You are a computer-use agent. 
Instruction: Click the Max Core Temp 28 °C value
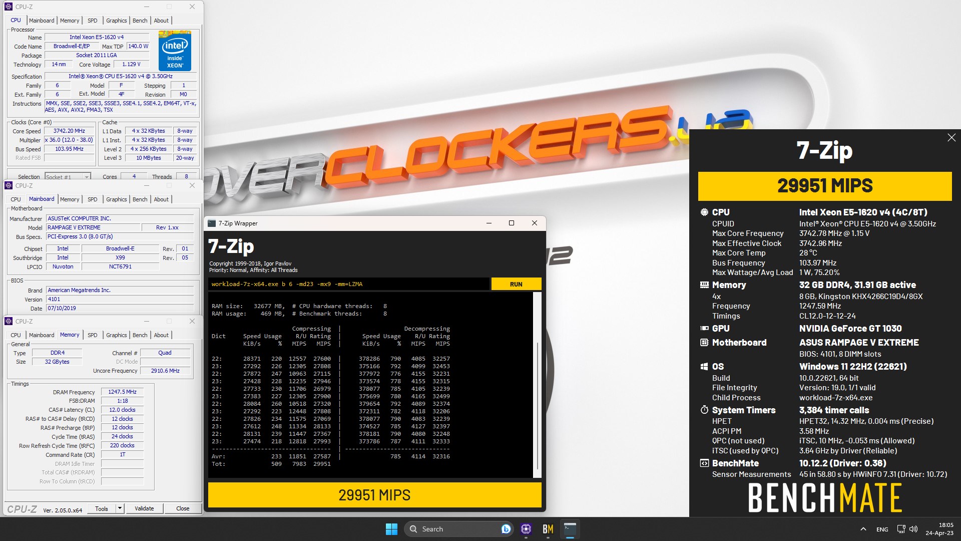808,253
